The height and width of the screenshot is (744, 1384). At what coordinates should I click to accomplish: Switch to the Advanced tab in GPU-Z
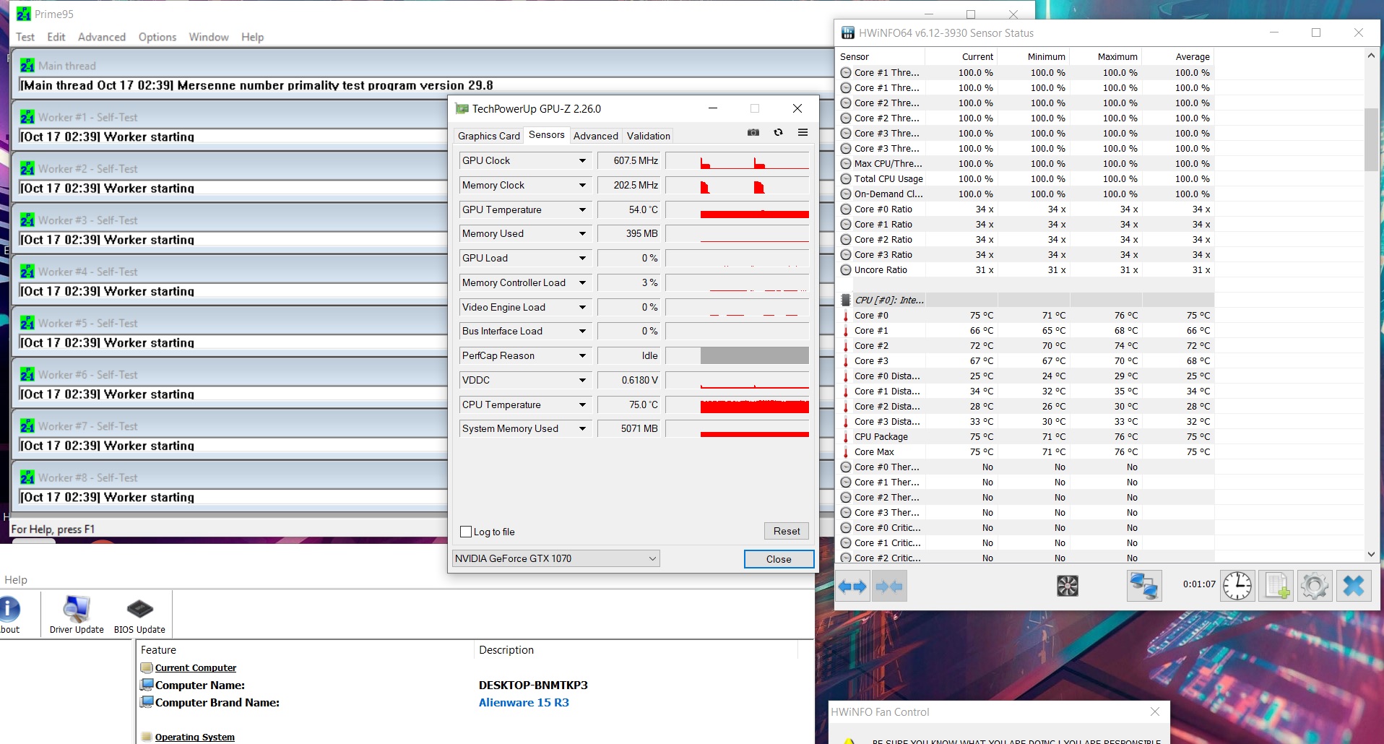coord(596,136)
